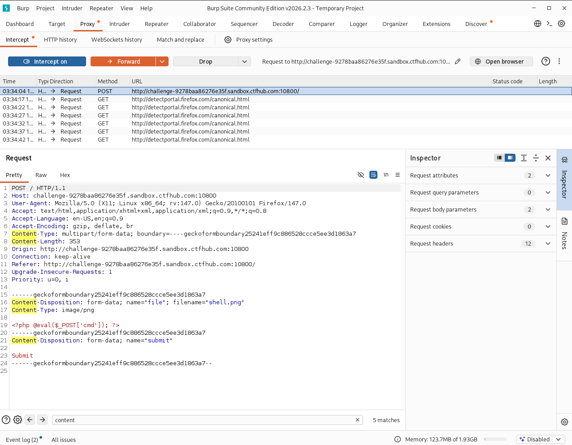572x445 pixels.
Task: Switch Inspector to the side-panel layout icon
Action: [x=510, y=158]
